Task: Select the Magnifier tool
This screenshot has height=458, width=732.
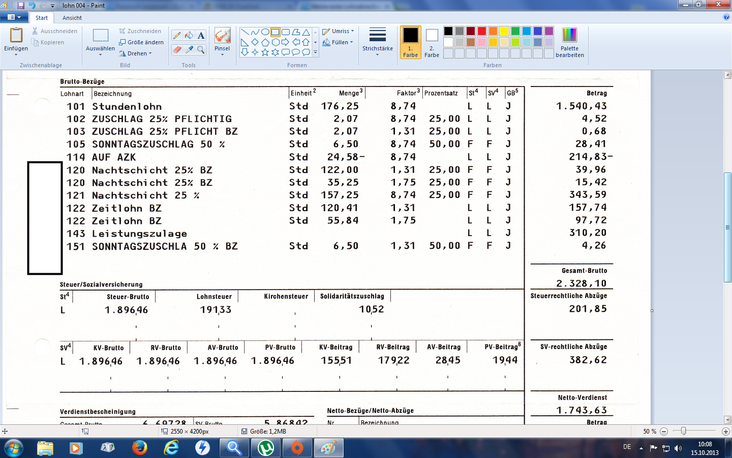Action: (201, 49)
